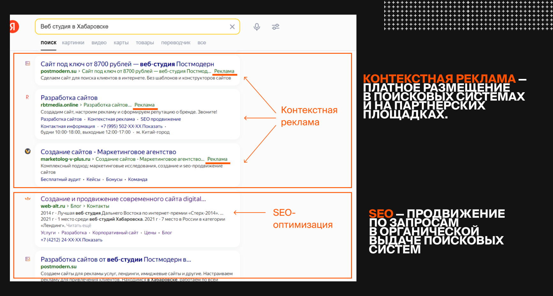The image size is (553, 296).
Task: Click 'Реклама' label on marketolog-v-plus.ru ad
Action: coord(217,159)
